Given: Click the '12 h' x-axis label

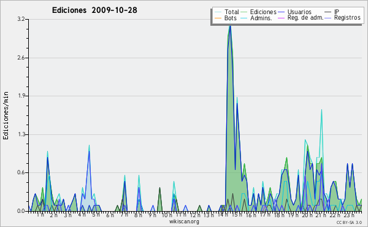Looking at the screenshot, I should coord(195,215).
